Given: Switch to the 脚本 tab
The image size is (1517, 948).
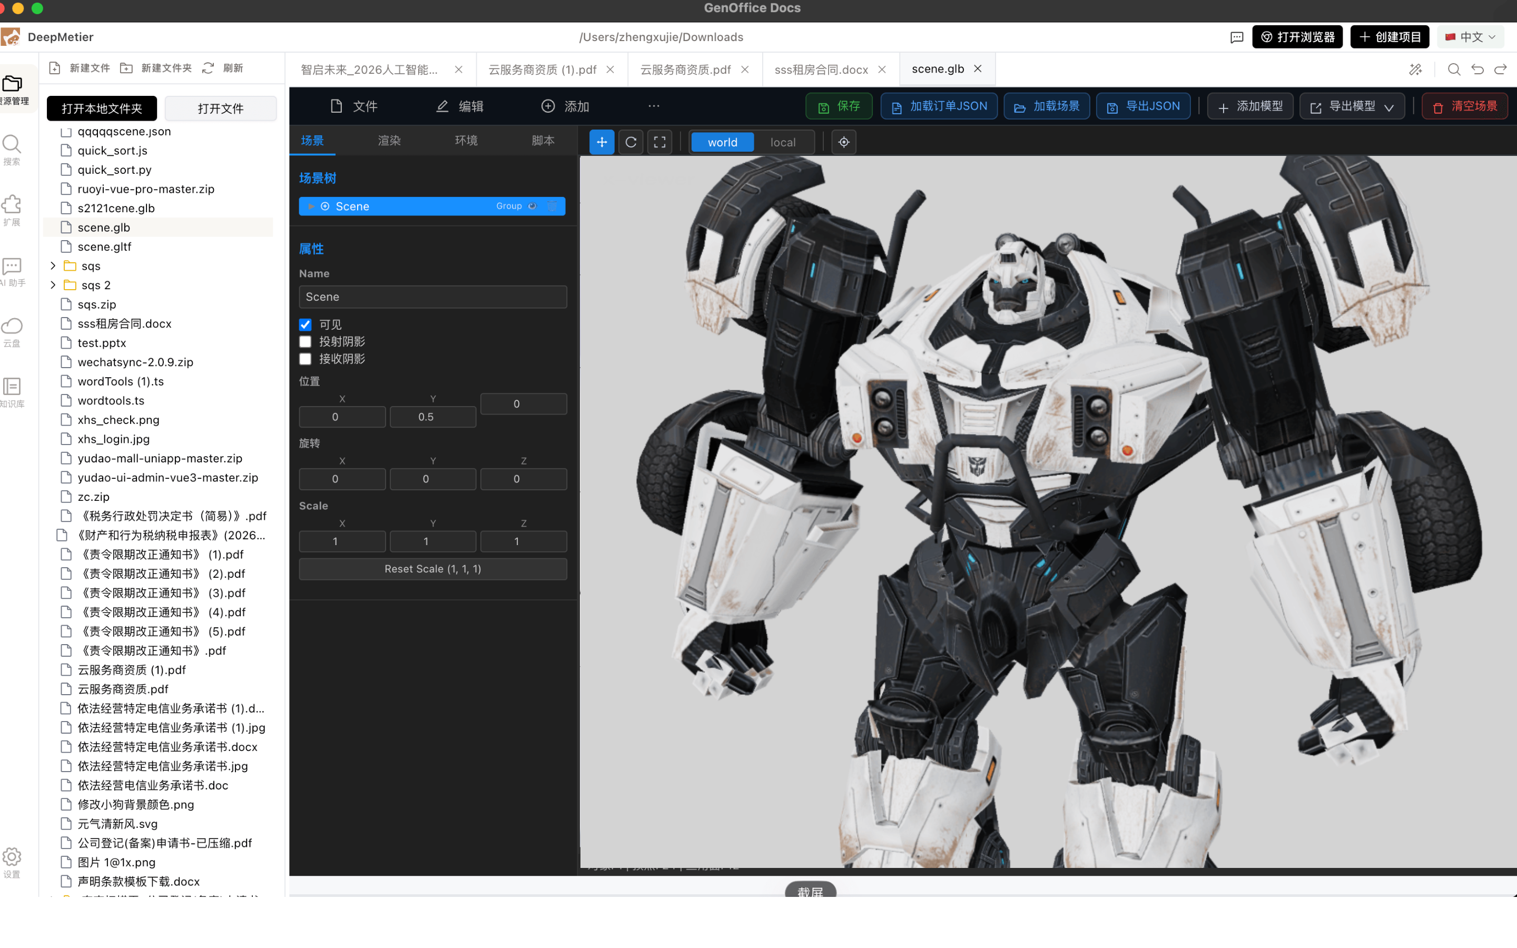Looking at the screenshot, I should click(543, 141).
